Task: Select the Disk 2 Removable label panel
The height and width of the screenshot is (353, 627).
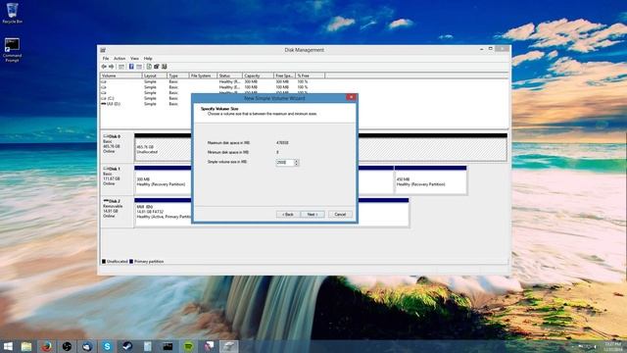Action: click(x=117, y=212)
